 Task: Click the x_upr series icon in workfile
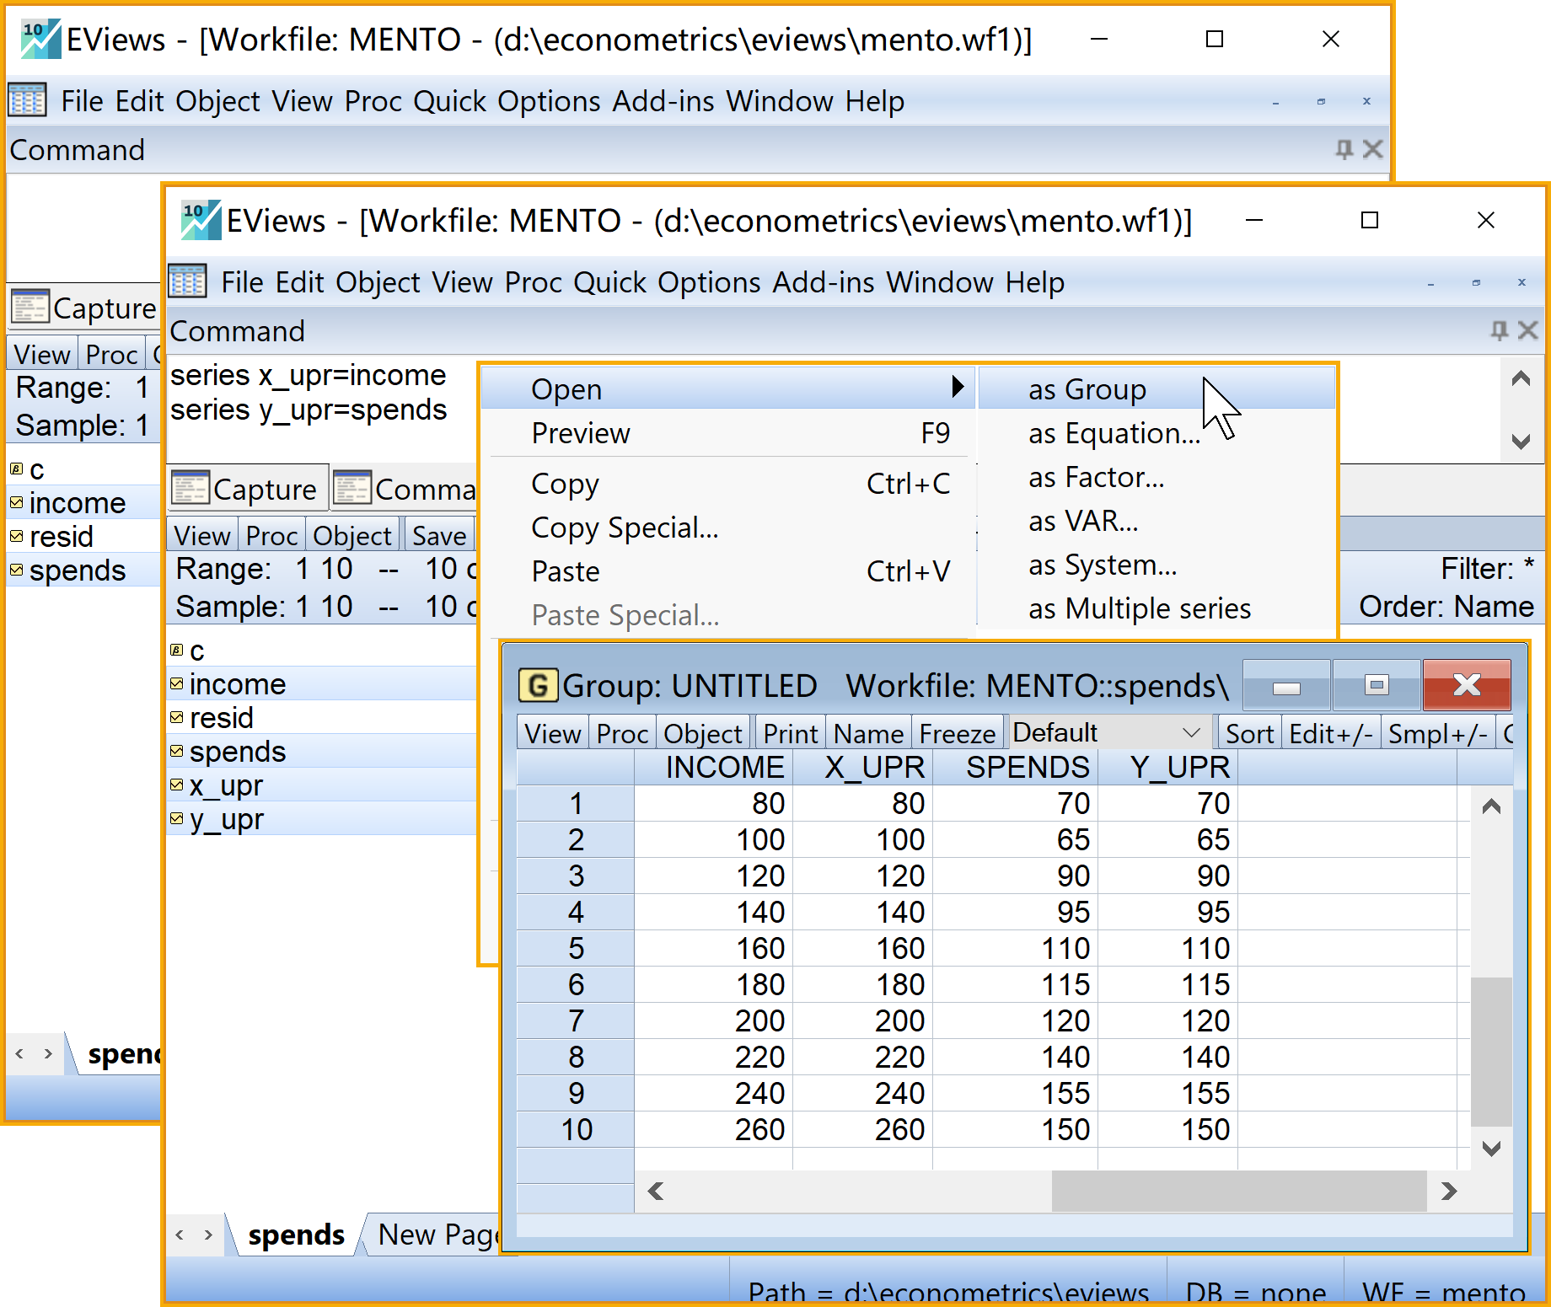pos(176,785)
